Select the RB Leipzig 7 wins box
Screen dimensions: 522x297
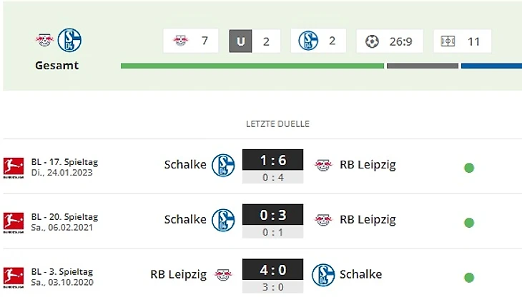189,41
